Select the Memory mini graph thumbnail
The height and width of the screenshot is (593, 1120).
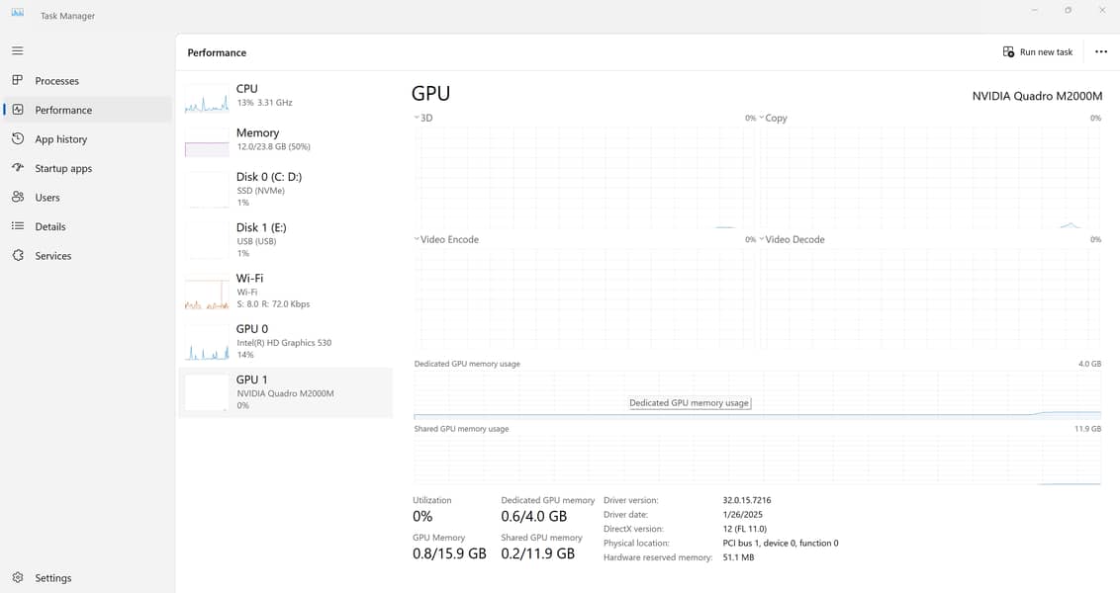click(x=207, y=142)
